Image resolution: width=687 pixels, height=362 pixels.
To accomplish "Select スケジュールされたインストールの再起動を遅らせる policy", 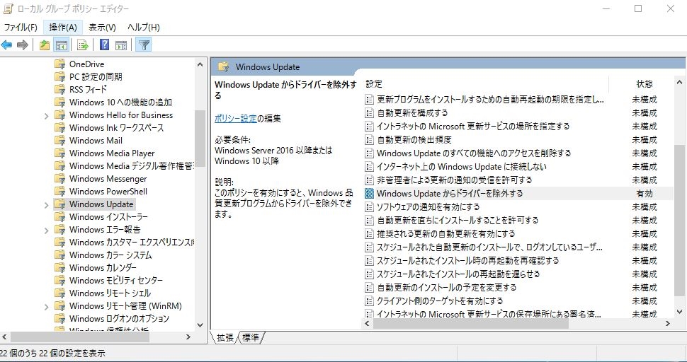I will coord(458,274).
